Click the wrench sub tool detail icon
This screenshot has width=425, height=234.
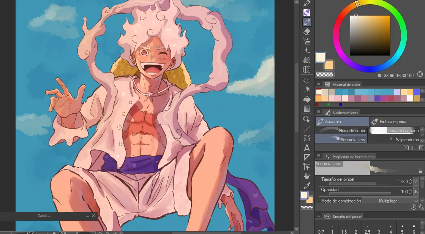tap(421, 207)
